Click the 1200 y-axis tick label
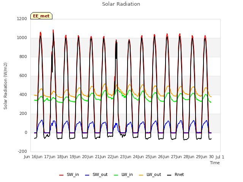Image resolution: width=243 pixels, height=182 pixels. [22, 19]
